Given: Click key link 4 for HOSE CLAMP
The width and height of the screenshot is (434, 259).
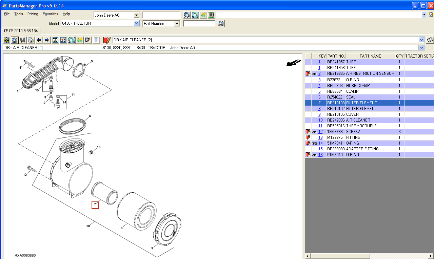Looking at the screenshot, I should click(319, 86).
